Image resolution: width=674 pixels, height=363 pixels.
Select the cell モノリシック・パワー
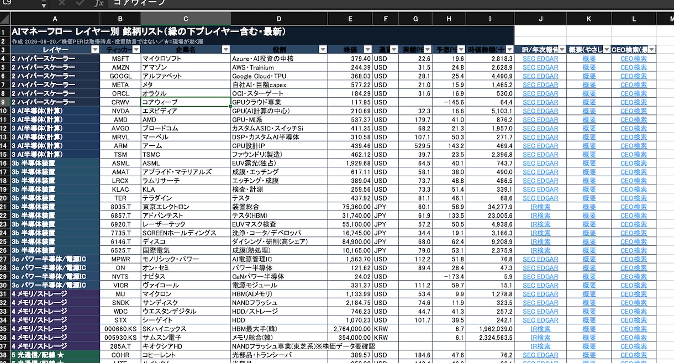186,259
